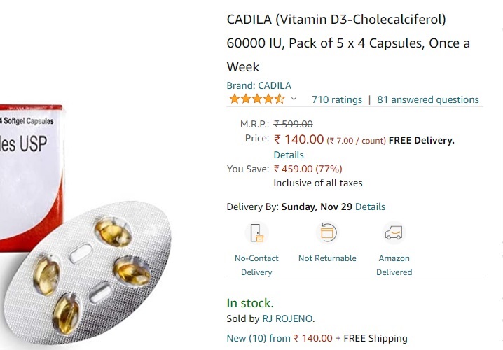Click seller name RJ ROJENO

(x=288, y=318)
